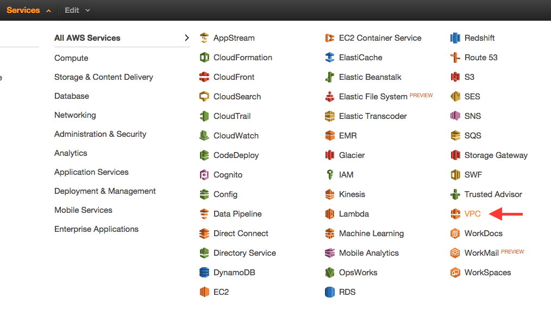Screen dimensions: 551x316
Task: Open the RDS blue icon
Action: [x=330, y=292]
